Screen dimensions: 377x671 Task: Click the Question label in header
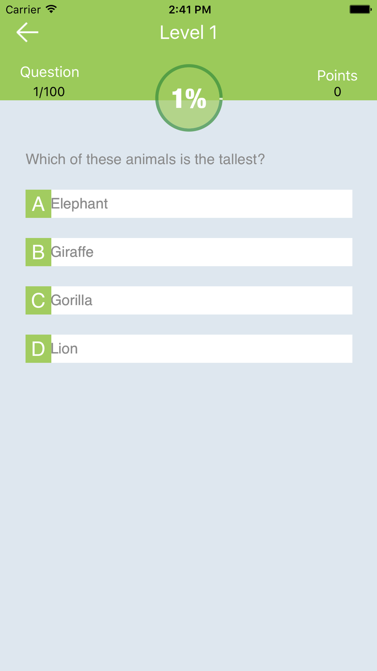coord(49,72)
